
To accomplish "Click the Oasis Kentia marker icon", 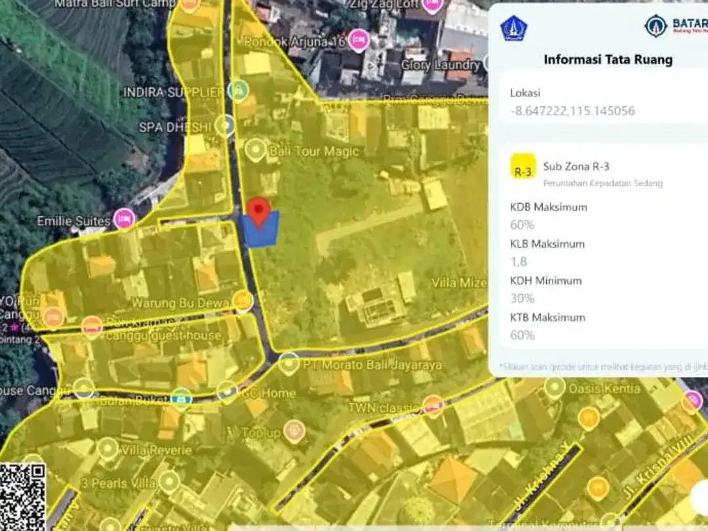I will pos(555,388).
